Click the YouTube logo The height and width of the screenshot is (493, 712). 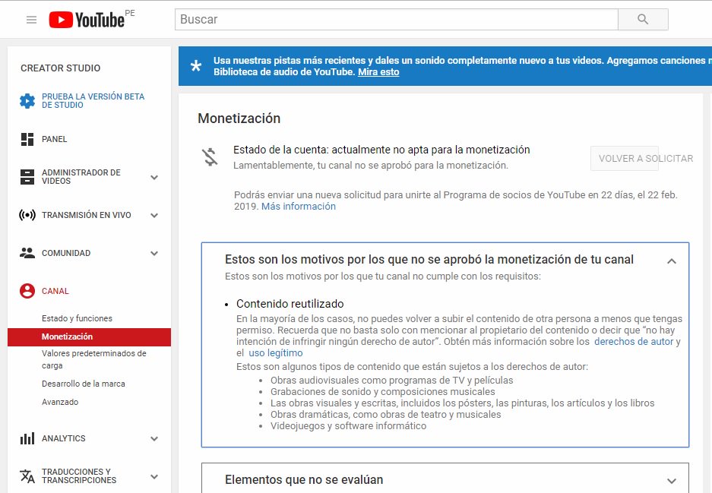click(87, 20)
